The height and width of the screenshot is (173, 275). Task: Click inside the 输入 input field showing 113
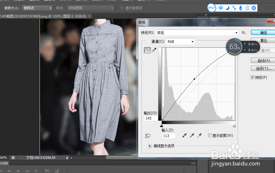168,135
